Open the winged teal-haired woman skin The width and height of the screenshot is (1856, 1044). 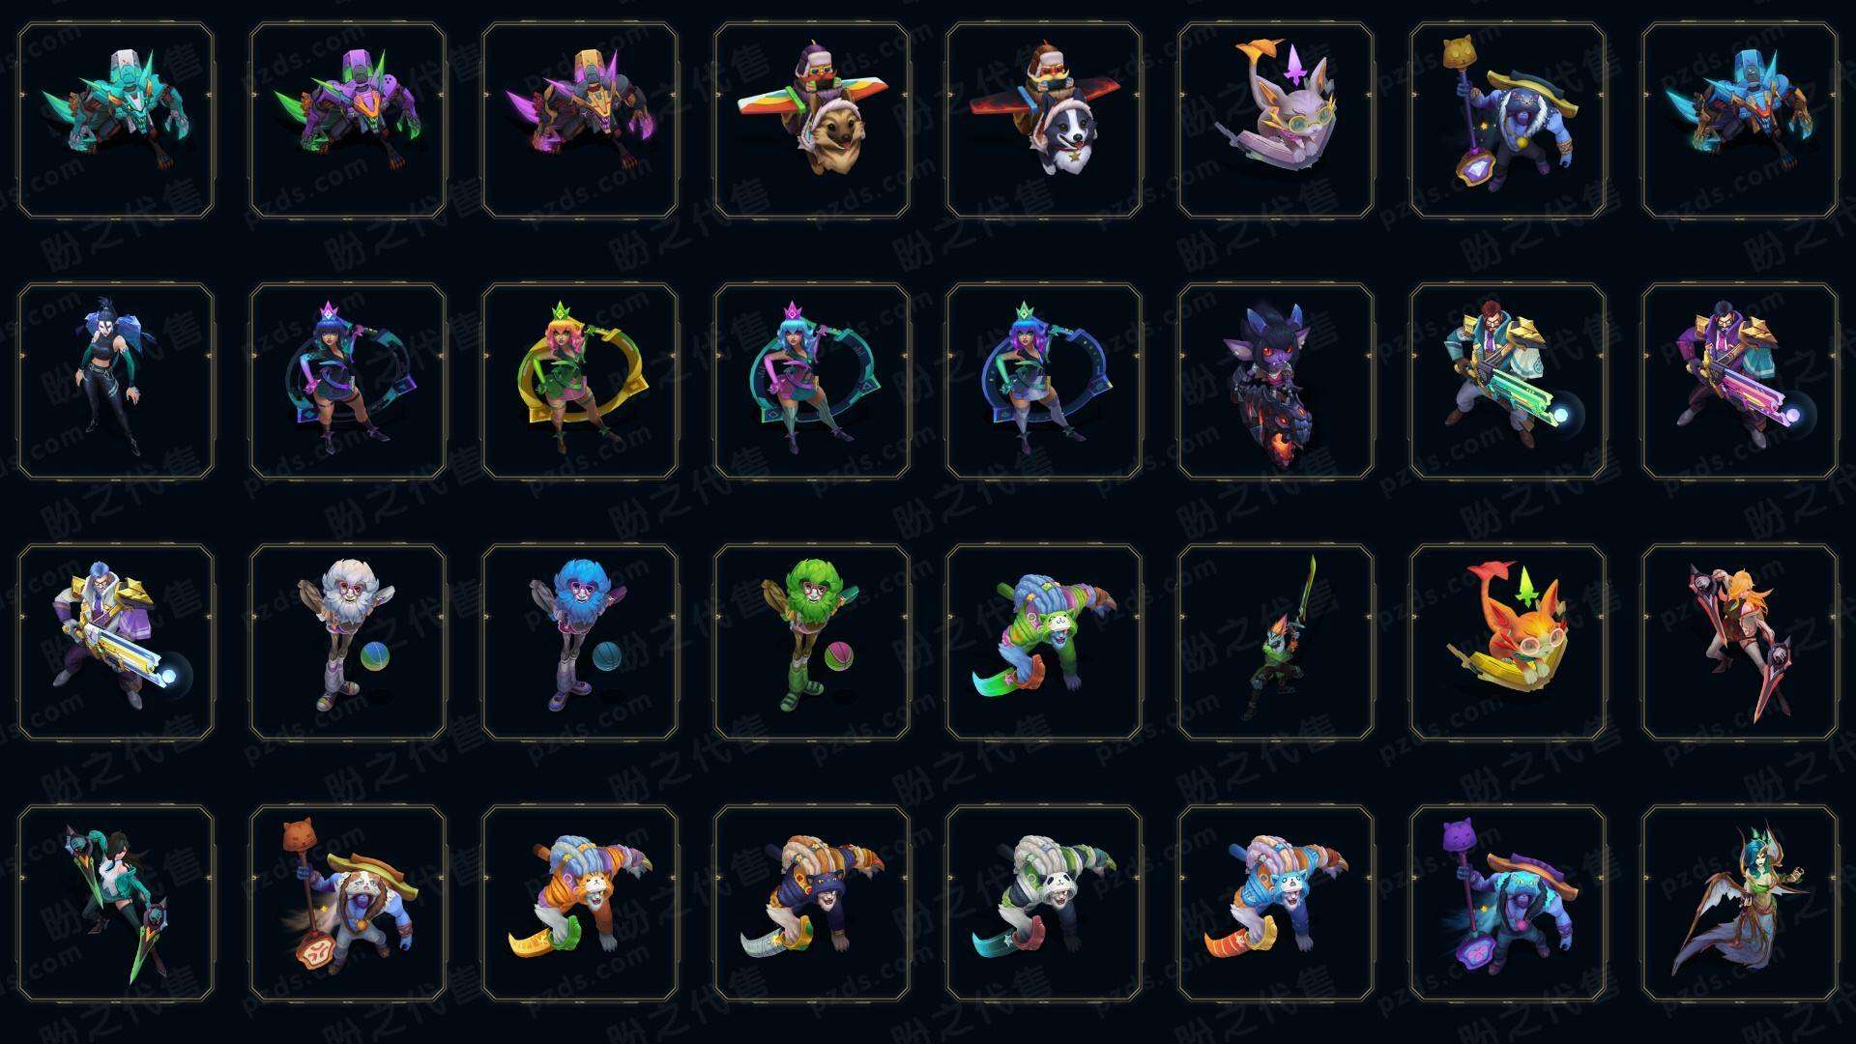[1740, 904]
